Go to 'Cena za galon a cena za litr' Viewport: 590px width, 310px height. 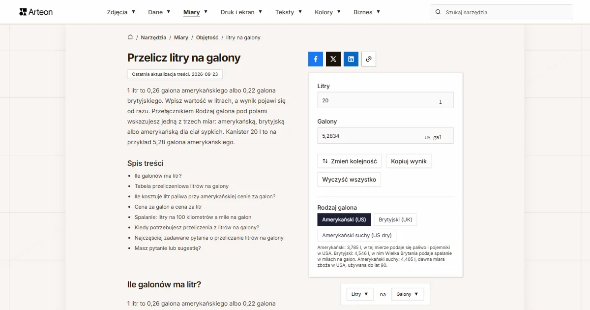click(x=168, y=207)
